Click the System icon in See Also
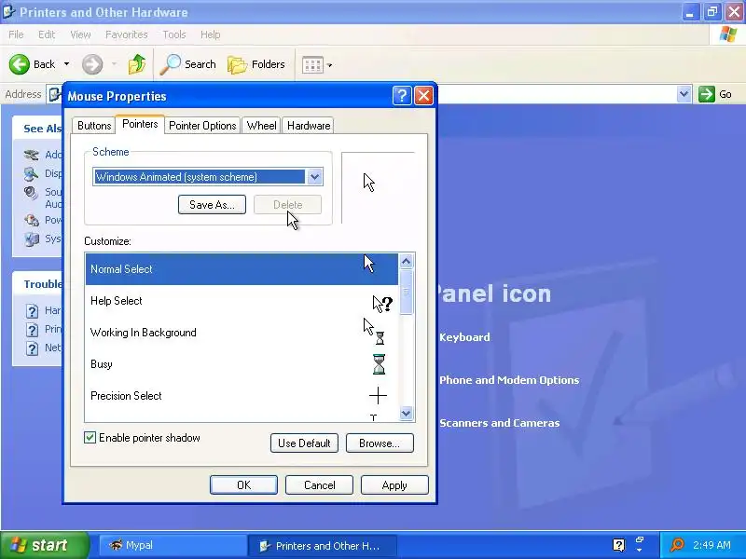Viewport: 746px width, 559px height. click(x=32, y=239)
